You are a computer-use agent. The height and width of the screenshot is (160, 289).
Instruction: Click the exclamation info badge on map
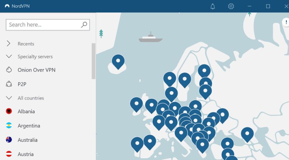286,22
